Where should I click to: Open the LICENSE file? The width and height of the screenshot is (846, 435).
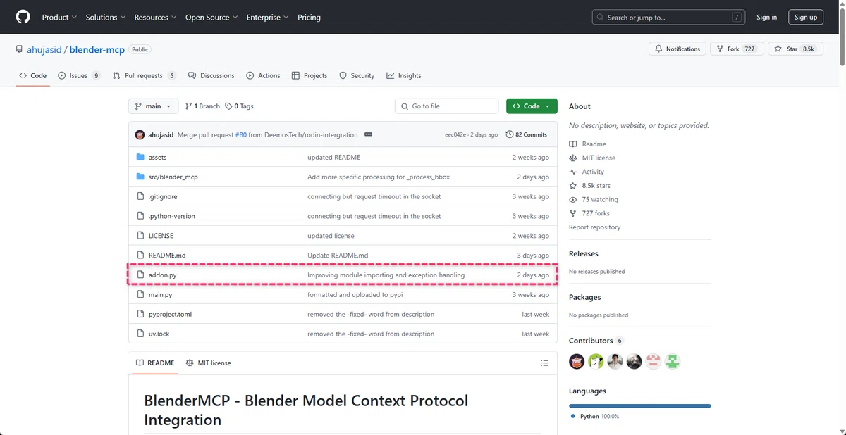click(x=161, y=236)
